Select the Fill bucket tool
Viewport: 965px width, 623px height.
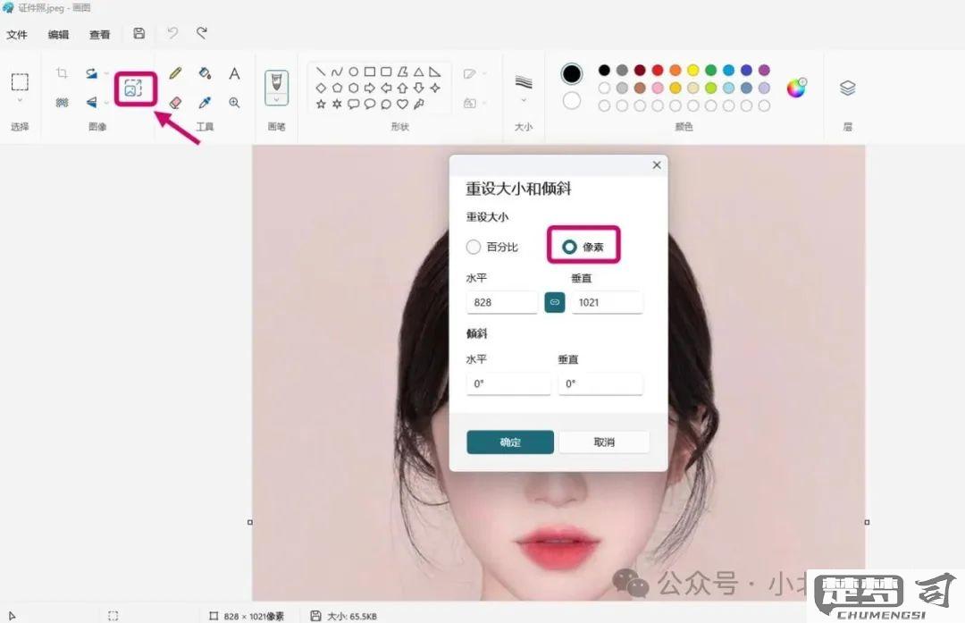pyautogui.click(x=205, y=73)
